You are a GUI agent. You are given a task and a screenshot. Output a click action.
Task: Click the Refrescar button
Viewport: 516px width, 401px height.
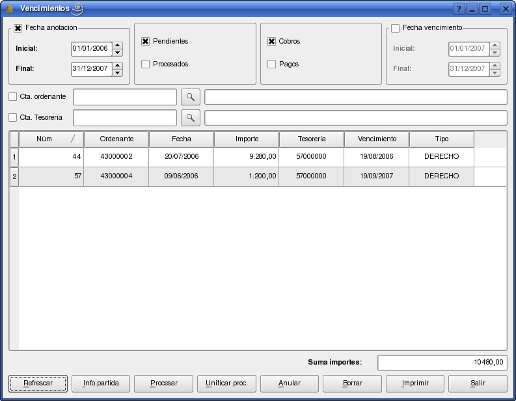(38, 383)
